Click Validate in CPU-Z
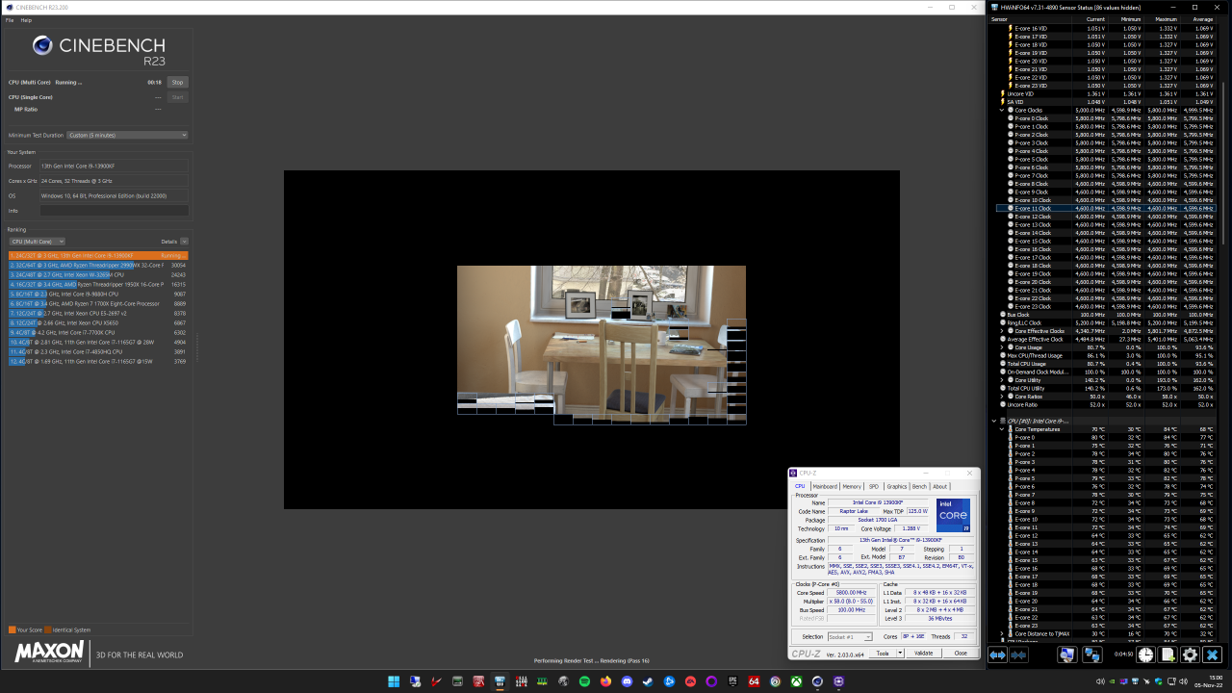This screenshot has width=1232, height=693. [x=923, y=653]
